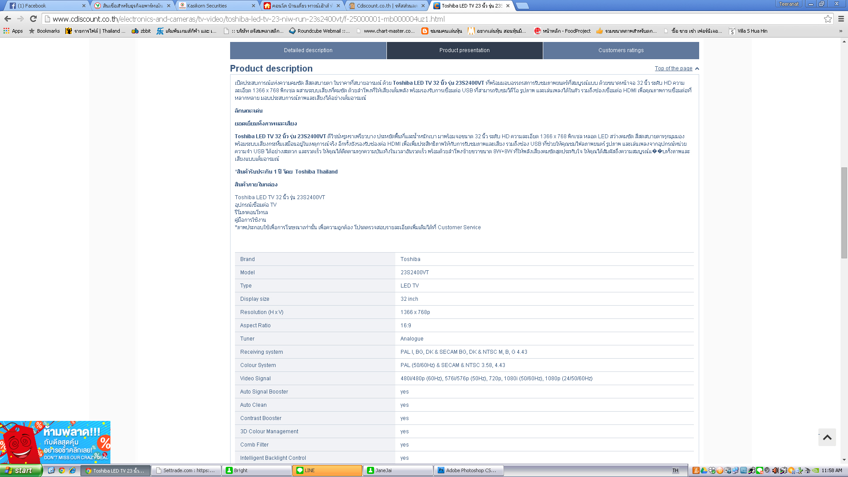
Task: Click the scroll-to-top arrow button
Action: [827, 437]
